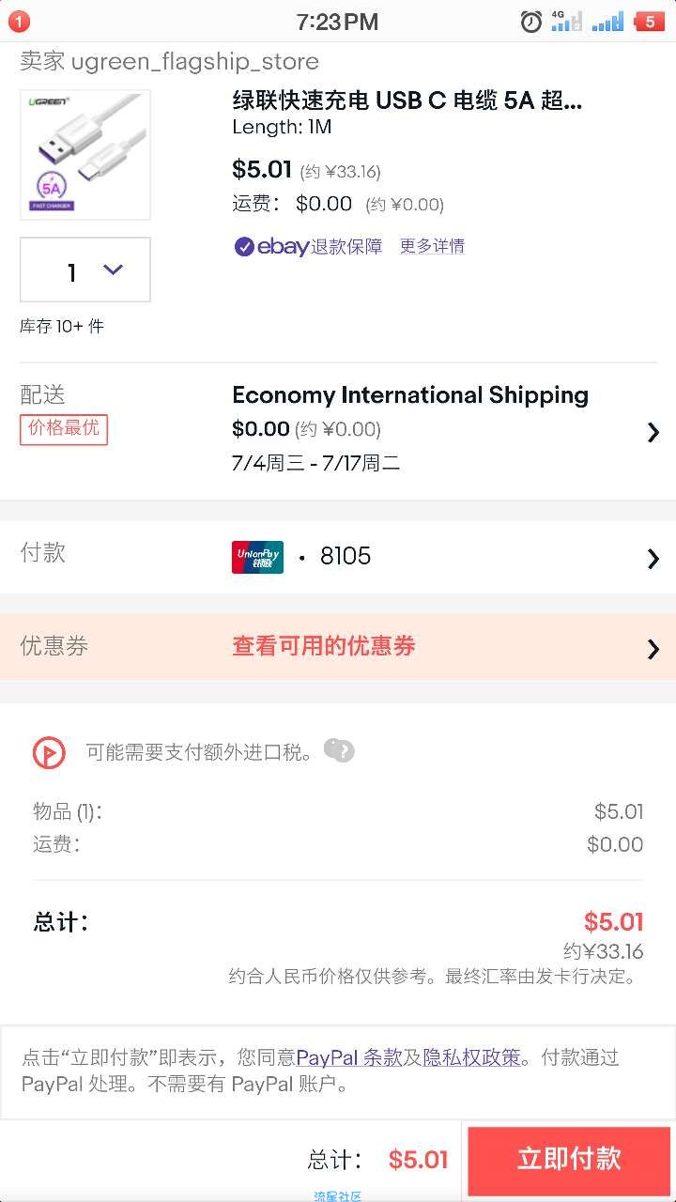The width and height of the screenshot is (676, 1202).
Task: Tap the red notification badge icon
Action: pyautogui.click(x=18, y=21)
